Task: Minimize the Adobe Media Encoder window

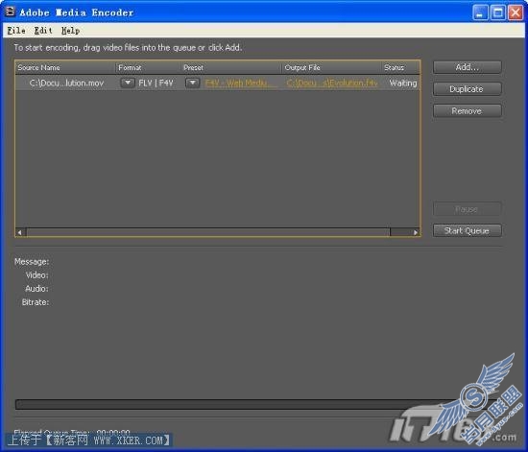Action: [480, 12]
